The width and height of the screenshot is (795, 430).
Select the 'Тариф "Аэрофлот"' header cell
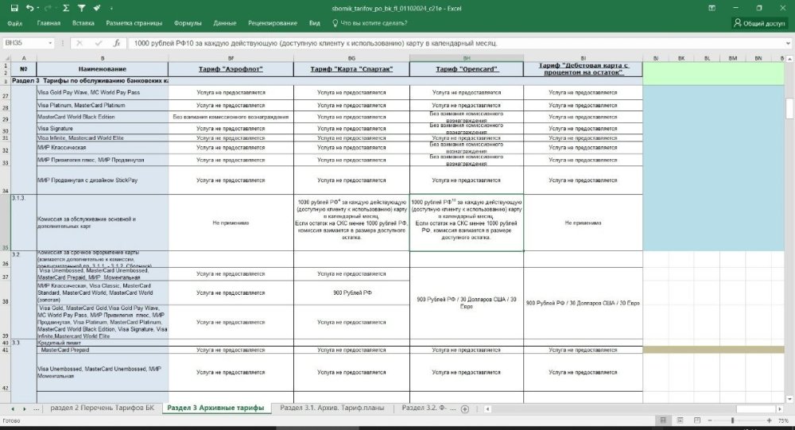pos(230,70)
